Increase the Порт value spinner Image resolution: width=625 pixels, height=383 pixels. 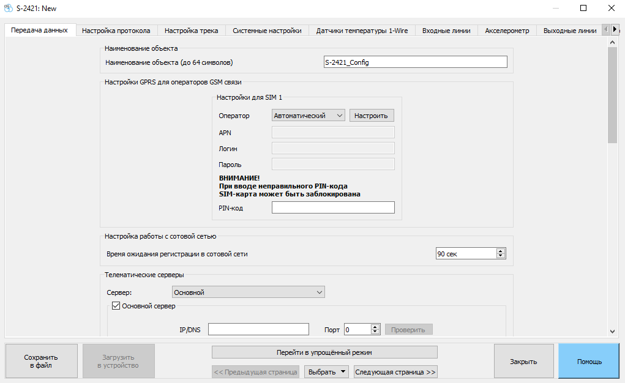click(375, 327)
